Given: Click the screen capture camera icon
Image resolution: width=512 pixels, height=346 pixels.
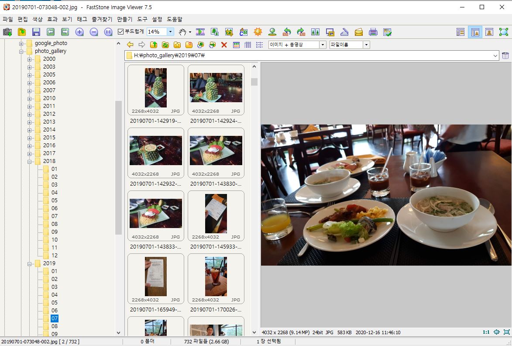Looking at the screenshot, I should click(x=7, y=32).
